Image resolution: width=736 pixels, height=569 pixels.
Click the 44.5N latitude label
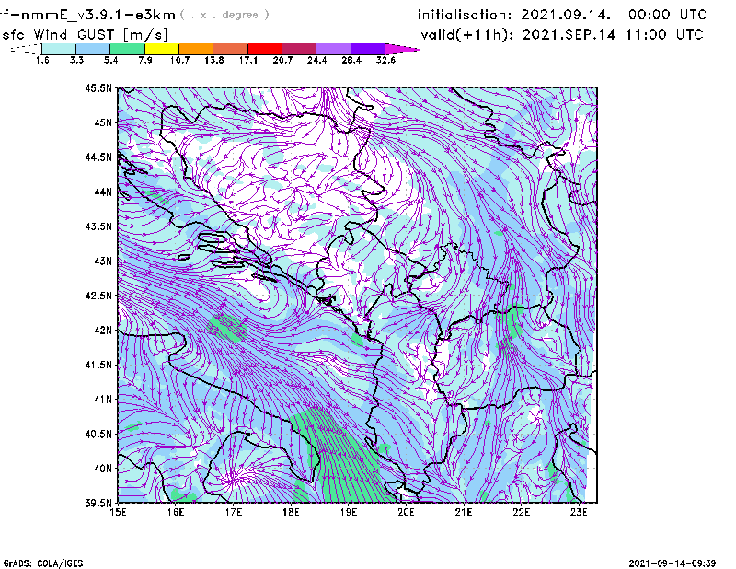(98, 157)
